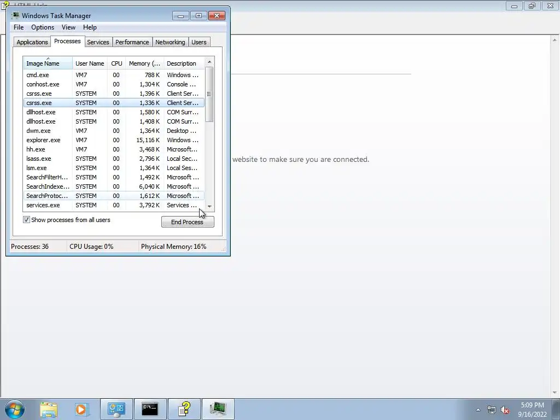Viewport: 560px width, 420px height.
Task: Select the lsm.exe process row
Action: (114, 168)
